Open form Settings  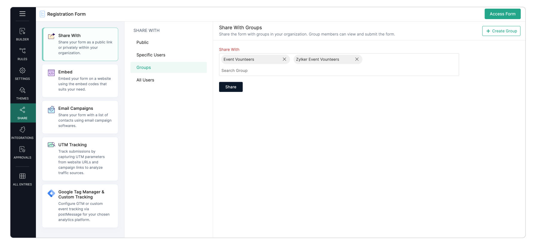coord(22,74)
